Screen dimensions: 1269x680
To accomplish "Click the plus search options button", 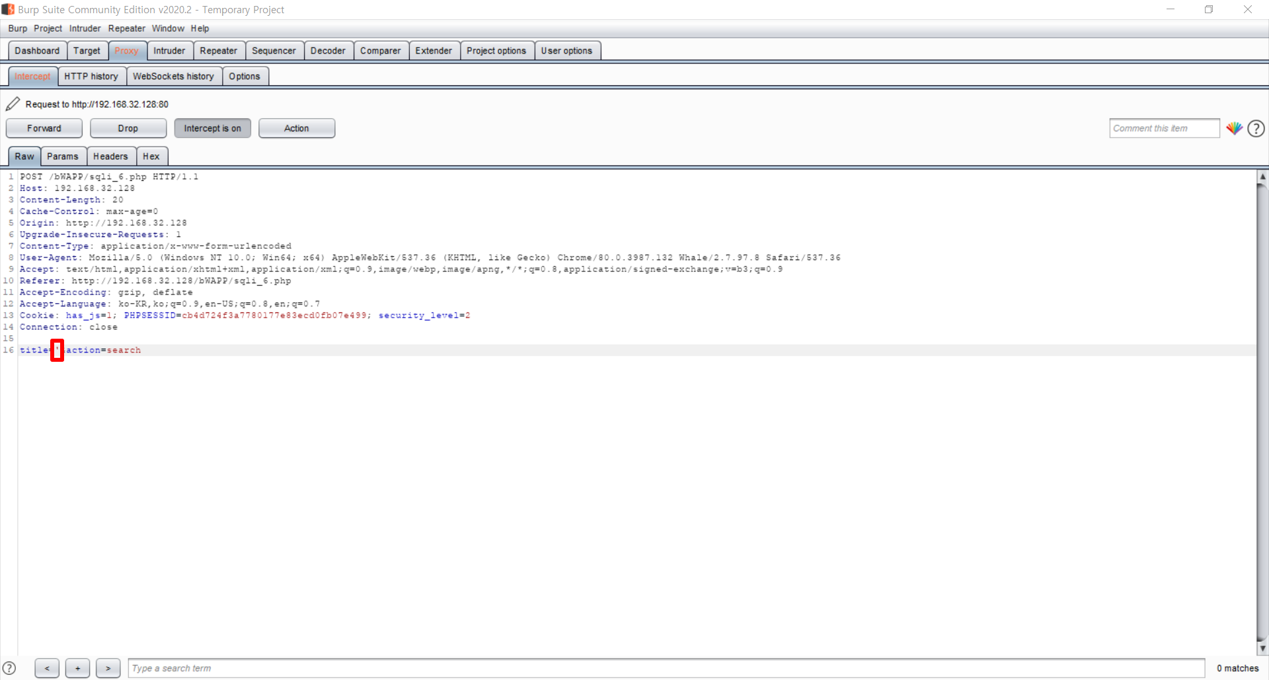I will click(x=77, y=668).
